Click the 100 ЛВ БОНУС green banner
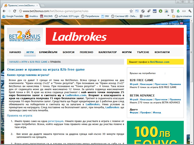This screenshot has width=194, height=145. pos(155,132)
